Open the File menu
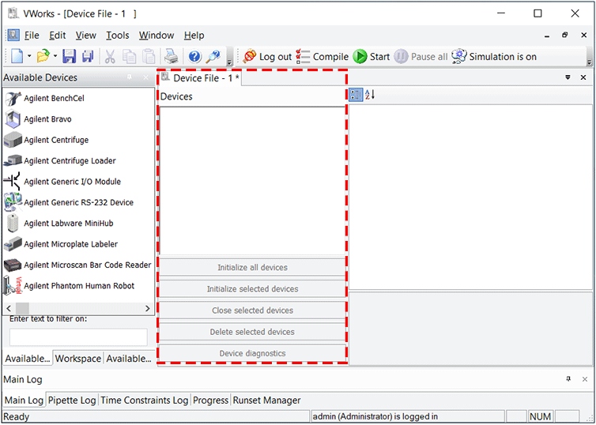 pyautogui.click(x=32, y=36)
